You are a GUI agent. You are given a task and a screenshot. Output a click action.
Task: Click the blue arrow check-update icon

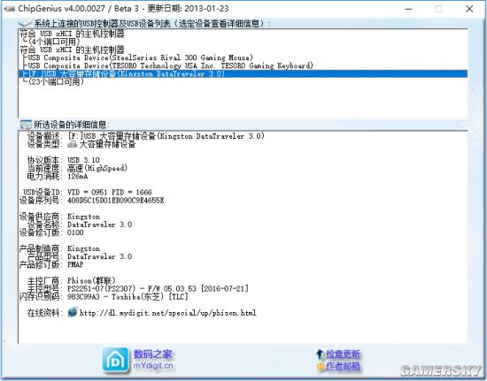[320, 354]
